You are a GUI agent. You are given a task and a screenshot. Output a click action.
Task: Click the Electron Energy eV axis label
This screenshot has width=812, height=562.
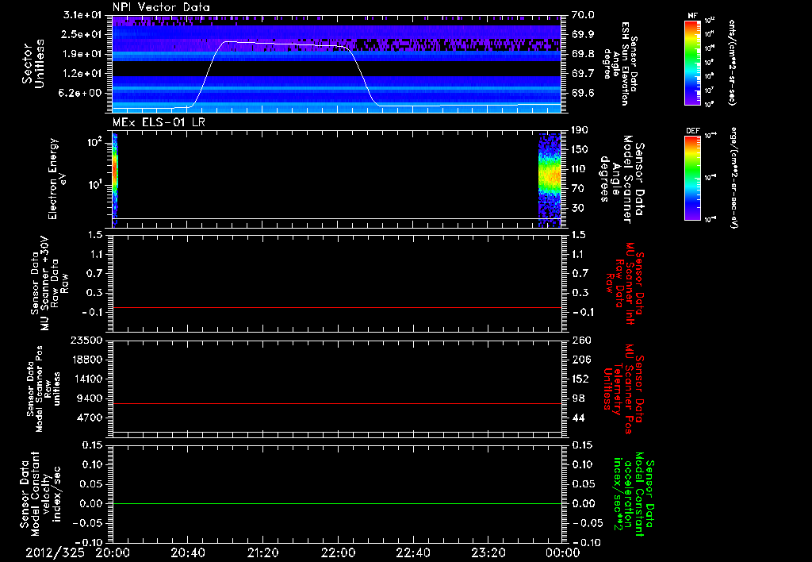click(x=57, y=179)
